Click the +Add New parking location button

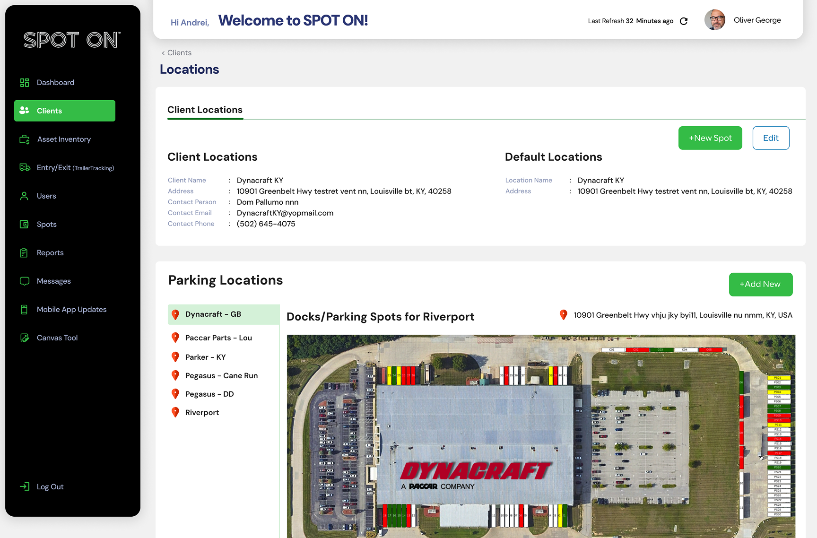(761, 285)
